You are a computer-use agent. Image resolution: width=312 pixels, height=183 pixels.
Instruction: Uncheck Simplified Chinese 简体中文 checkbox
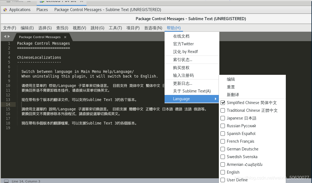click(x=223, y=103)
